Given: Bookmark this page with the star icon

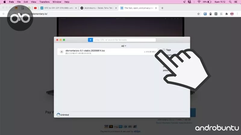Looking at the screenshot, I should click(x=199, y=14).
